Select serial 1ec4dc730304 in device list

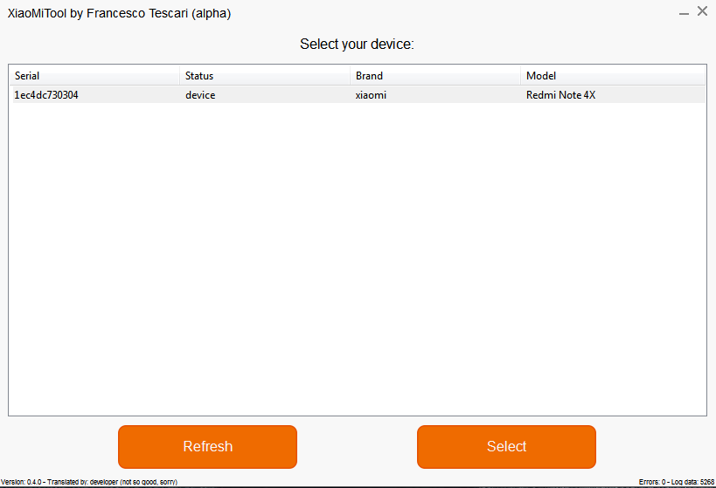coord(46,95)
